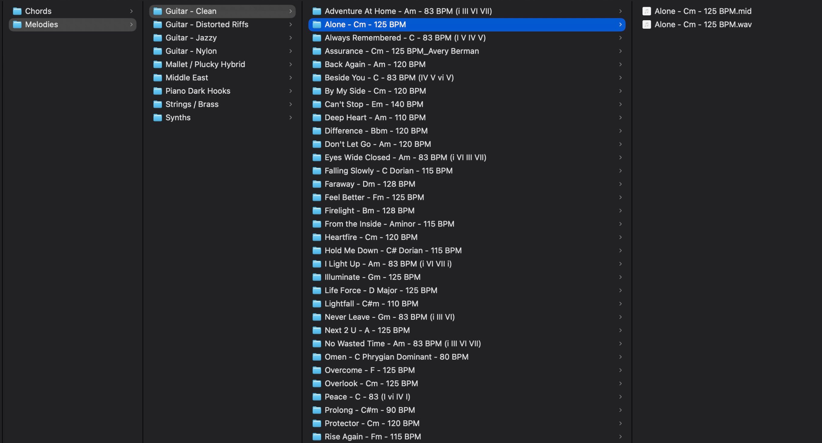Click folder icon beside Piano Dark Hooks
Image resolution: width=822 pixels, height=443 pixels.
pos(157,91)
